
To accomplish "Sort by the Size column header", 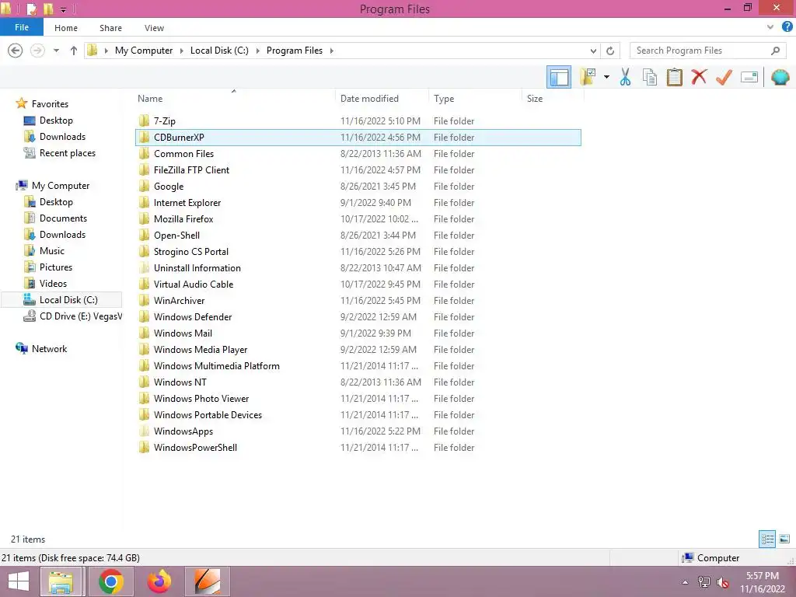I will click(x=535, y=99).
